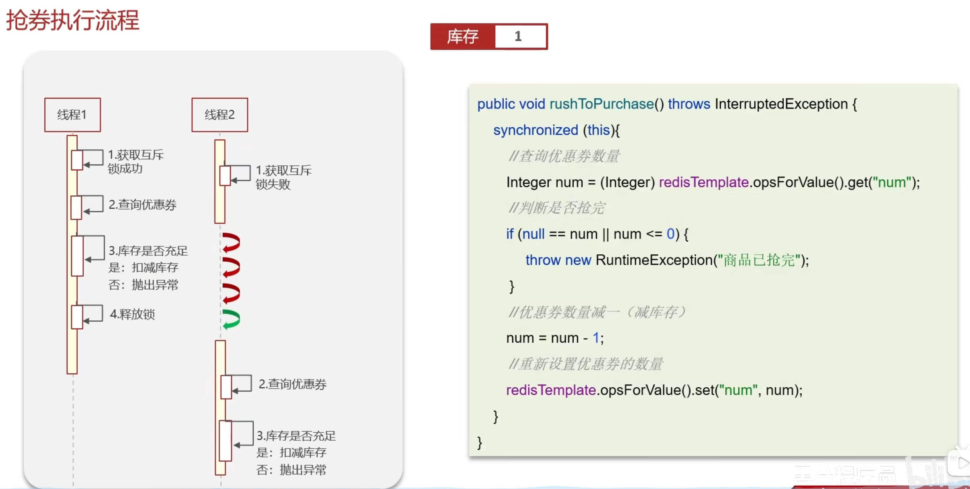This screenshot has height=489, width=970.
Task: Select the 线程1 box
Action: 72,114
